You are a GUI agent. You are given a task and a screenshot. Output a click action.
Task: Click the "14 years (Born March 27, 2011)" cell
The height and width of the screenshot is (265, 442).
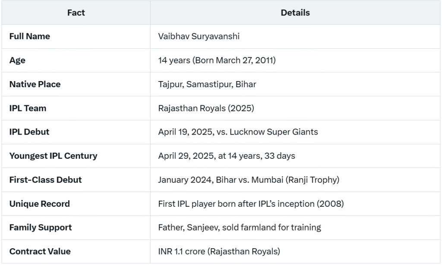[217, 60]
